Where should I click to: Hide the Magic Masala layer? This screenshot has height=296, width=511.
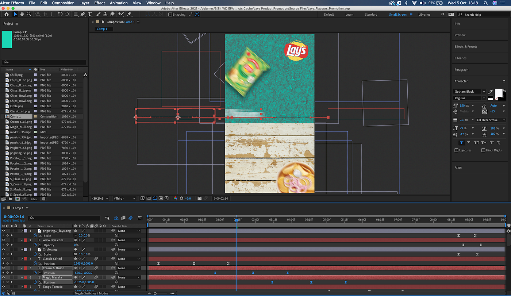[x=4, y=277]
